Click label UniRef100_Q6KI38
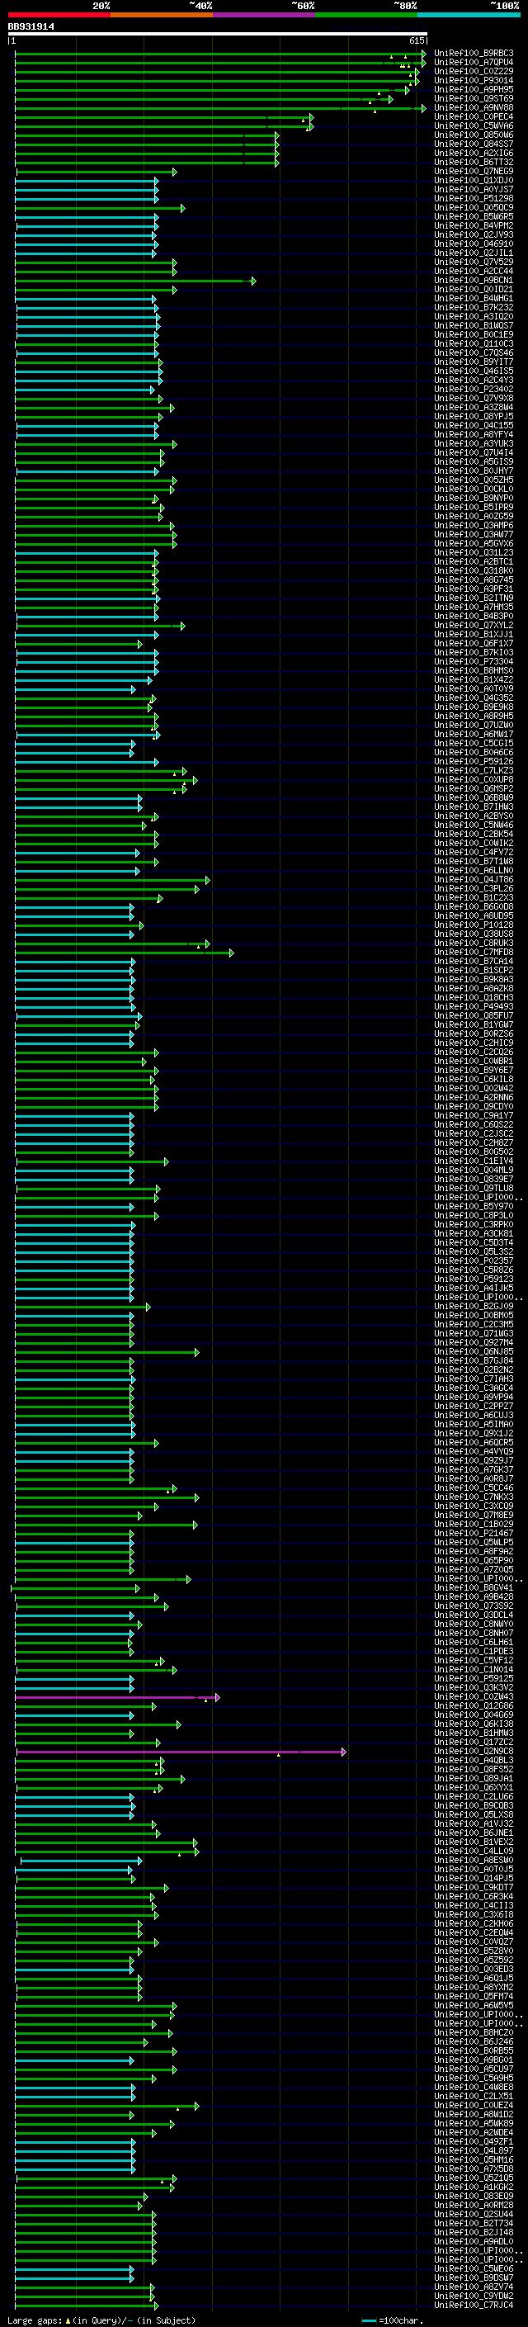This screenshot has width=528, height=2327. point(473,1724)
